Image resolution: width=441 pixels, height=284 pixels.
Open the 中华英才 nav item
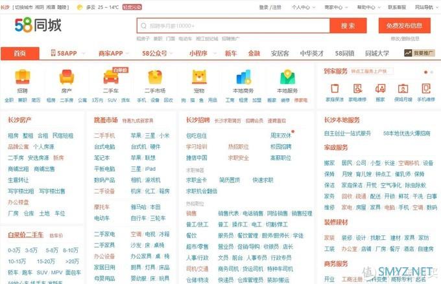pyautogui.click(x=312, y=53)
